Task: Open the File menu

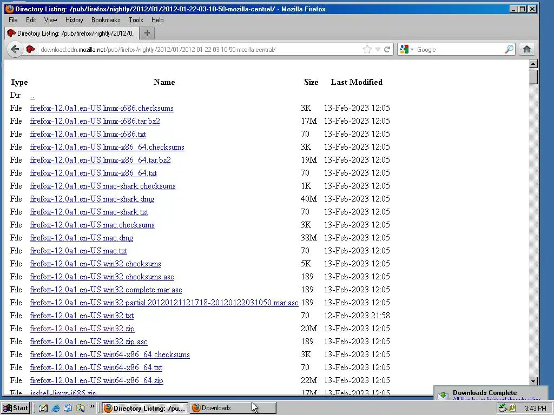Action: click(13, 20)
